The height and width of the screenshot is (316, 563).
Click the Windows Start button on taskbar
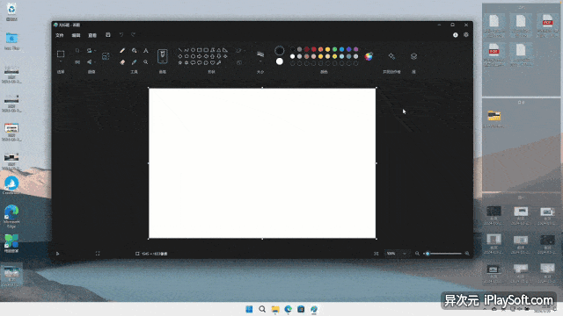point(249,309)
